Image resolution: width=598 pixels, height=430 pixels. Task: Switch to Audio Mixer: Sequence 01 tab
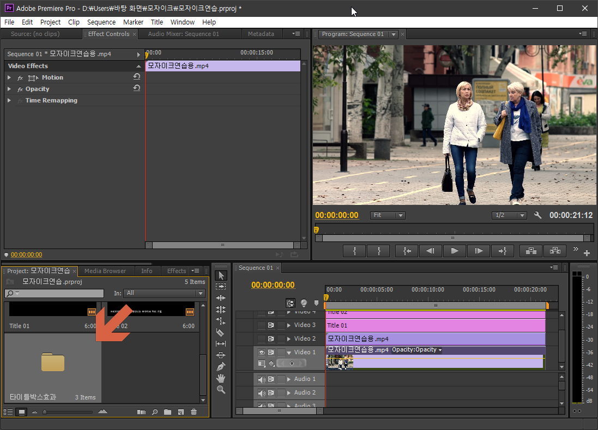click(184, 34)
